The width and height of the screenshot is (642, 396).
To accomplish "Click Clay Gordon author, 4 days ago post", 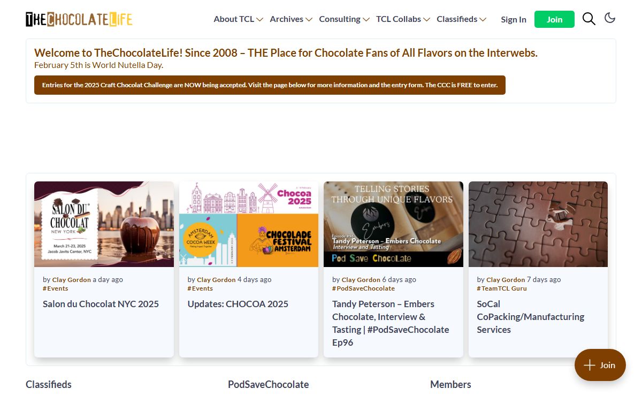I will point(216,279).
